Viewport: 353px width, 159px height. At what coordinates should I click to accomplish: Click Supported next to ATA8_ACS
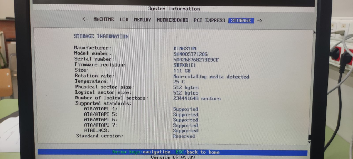coord(185,131)
